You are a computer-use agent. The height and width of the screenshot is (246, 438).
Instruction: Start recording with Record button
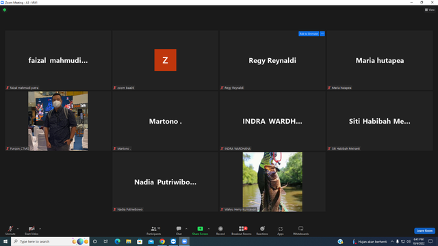(220, 231)
